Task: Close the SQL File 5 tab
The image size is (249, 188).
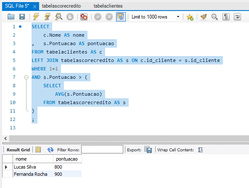Action: pos(34,6)
